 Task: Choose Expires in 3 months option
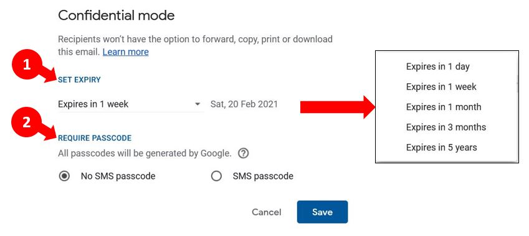[447, 127]
